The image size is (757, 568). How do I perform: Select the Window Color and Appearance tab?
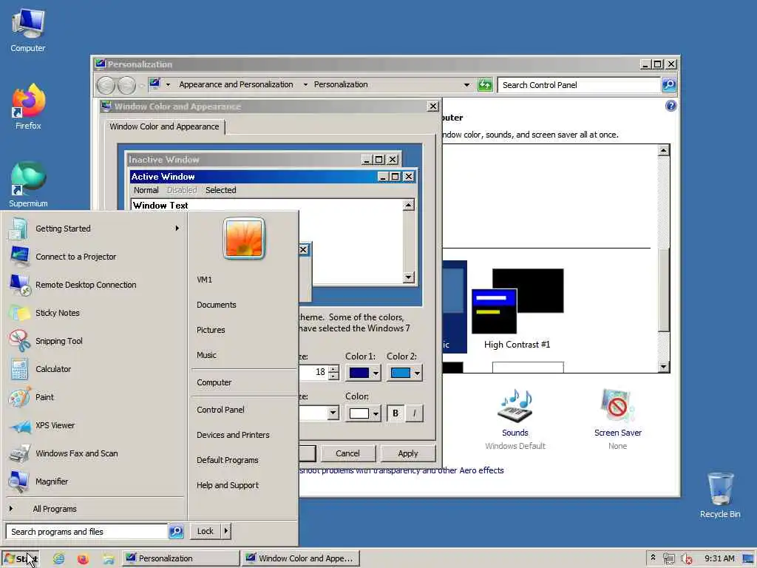coord(164,126)
